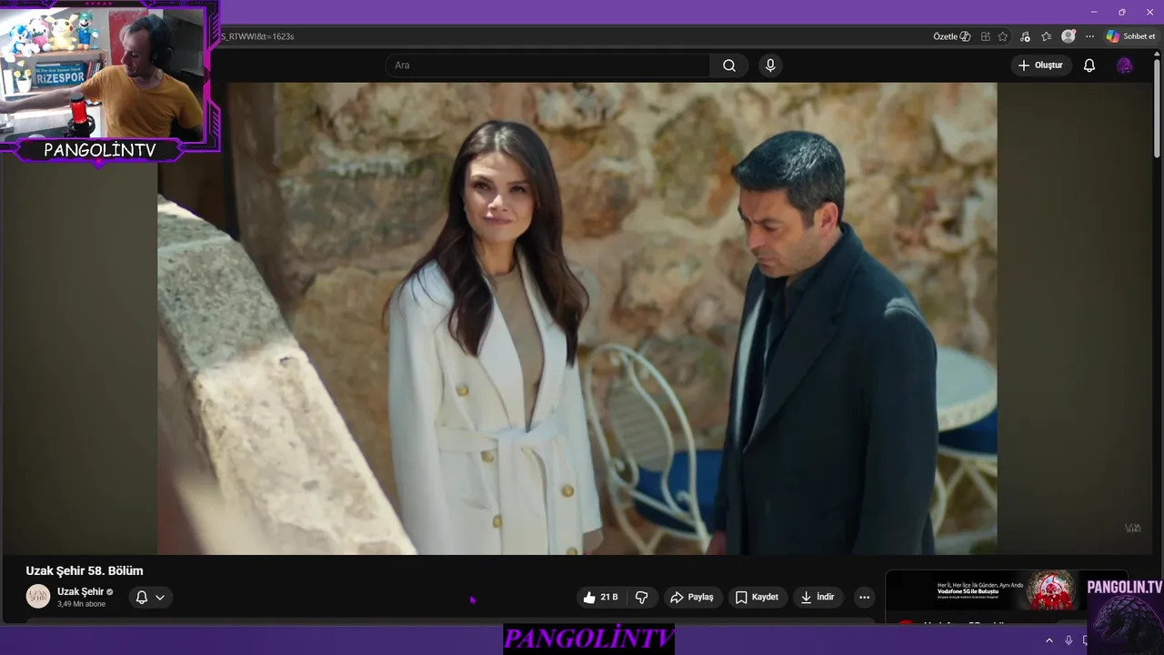Click the taskbar microphone tray icon
Image resolution: width=1164 pixels, height=655 pixels.
point(1069,640)
